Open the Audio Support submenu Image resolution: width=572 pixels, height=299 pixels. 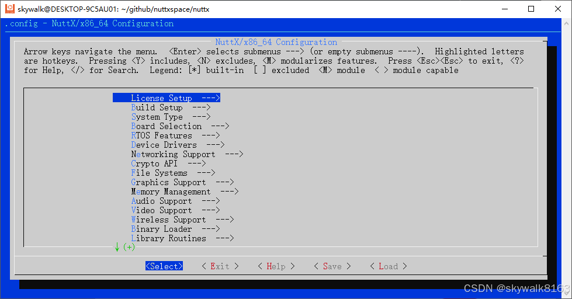coord(175,201)
